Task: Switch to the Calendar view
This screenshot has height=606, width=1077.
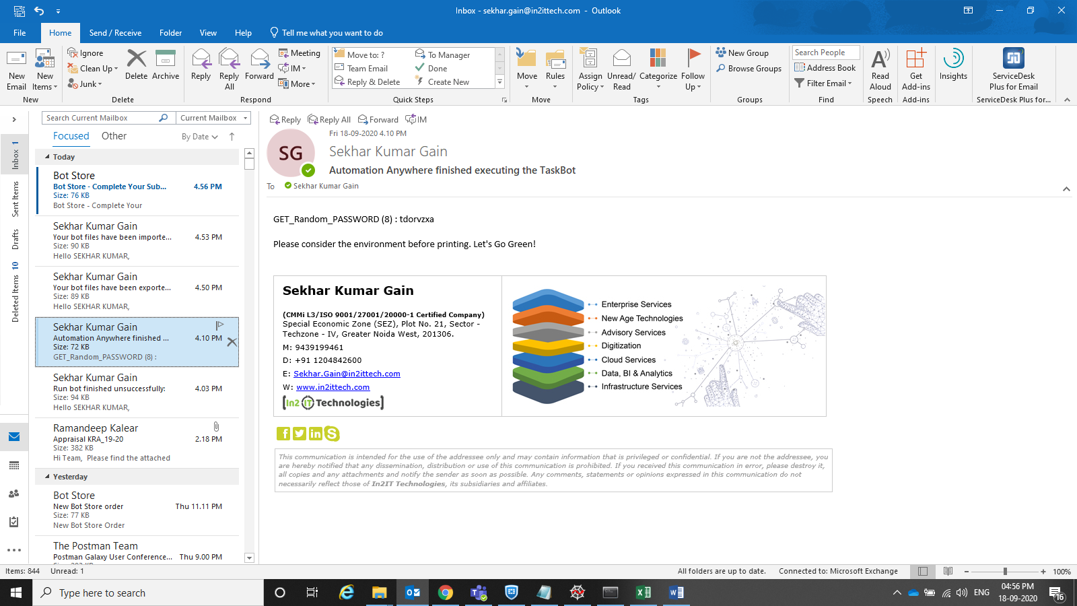Action: pyautogui.click(x=14, y=465)
